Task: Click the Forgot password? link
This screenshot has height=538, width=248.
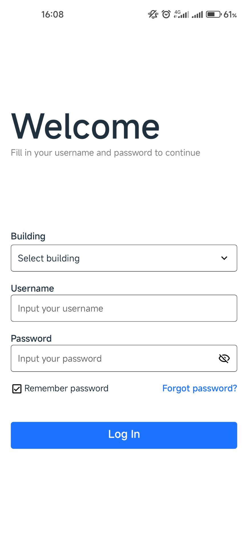Action: tap(200, 388)
